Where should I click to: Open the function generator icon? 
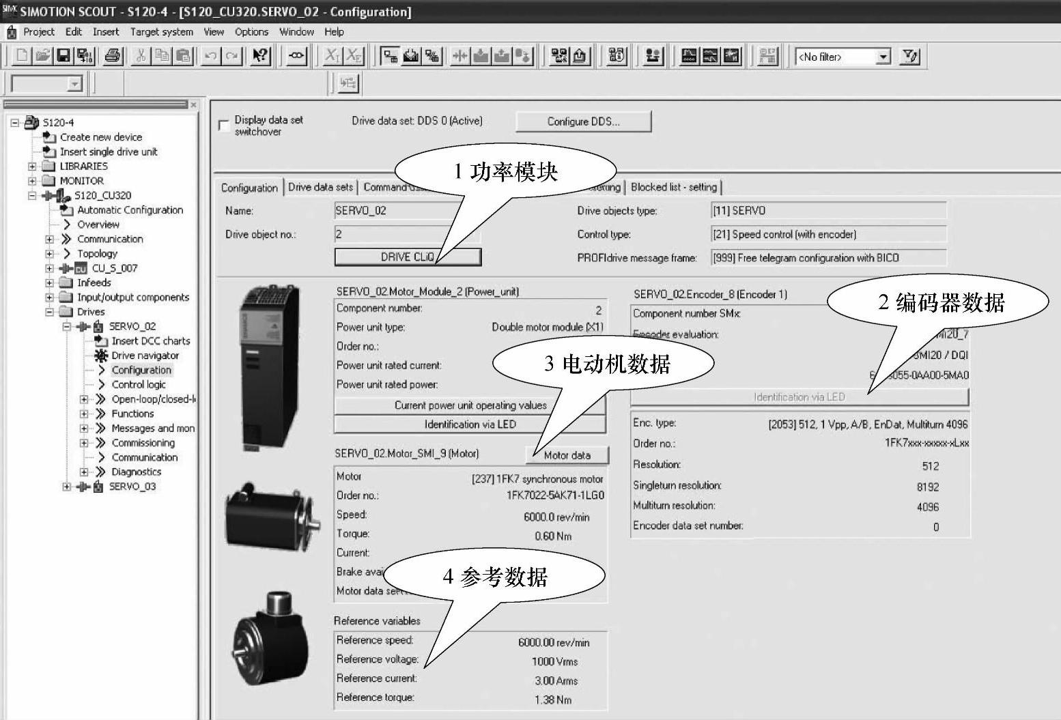pos(711,56)
